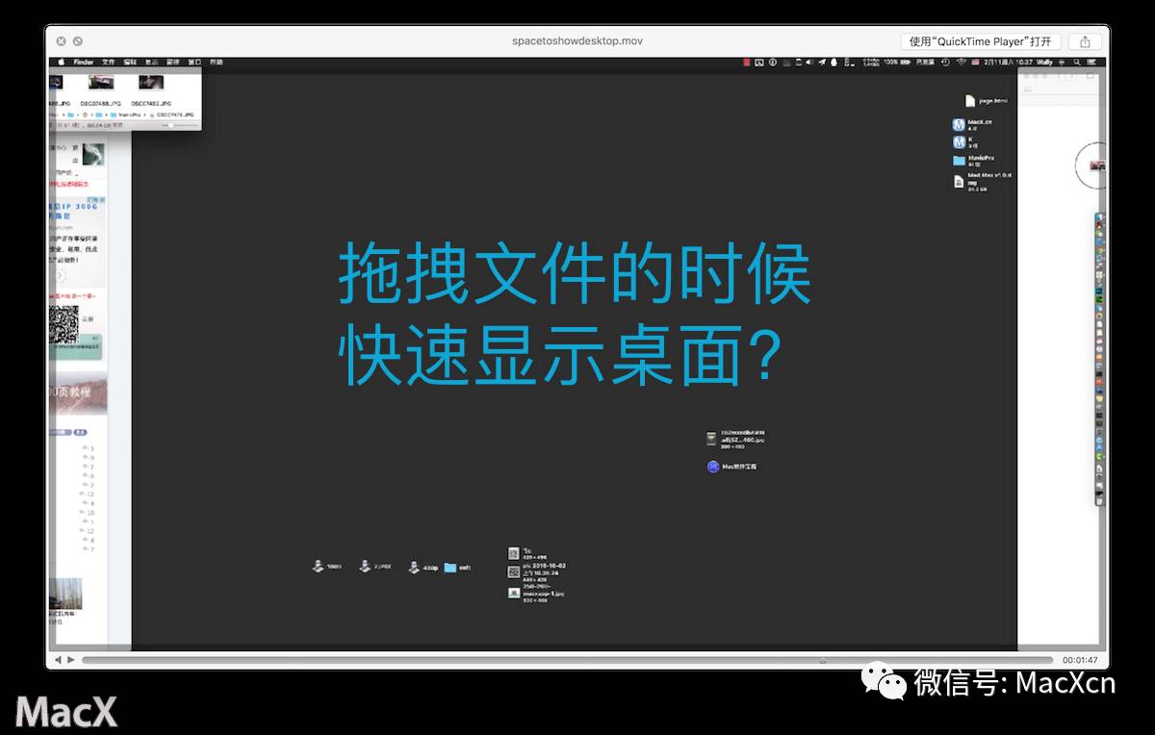Image resolution: width=1155 pixels, height=735 pixels.
Task: Click the QR code image on webpage
Action: click(x=64, y=324)
